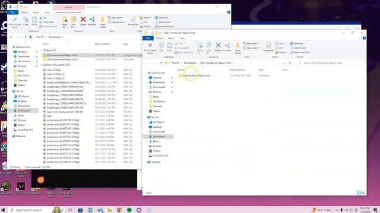Select Documents under This PC in Downloads window
Viewport: 380px width, 213px height.
point(24,106)
